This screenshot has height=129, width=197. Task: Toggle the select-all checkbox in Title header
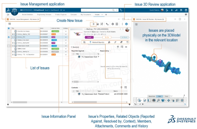9,28
